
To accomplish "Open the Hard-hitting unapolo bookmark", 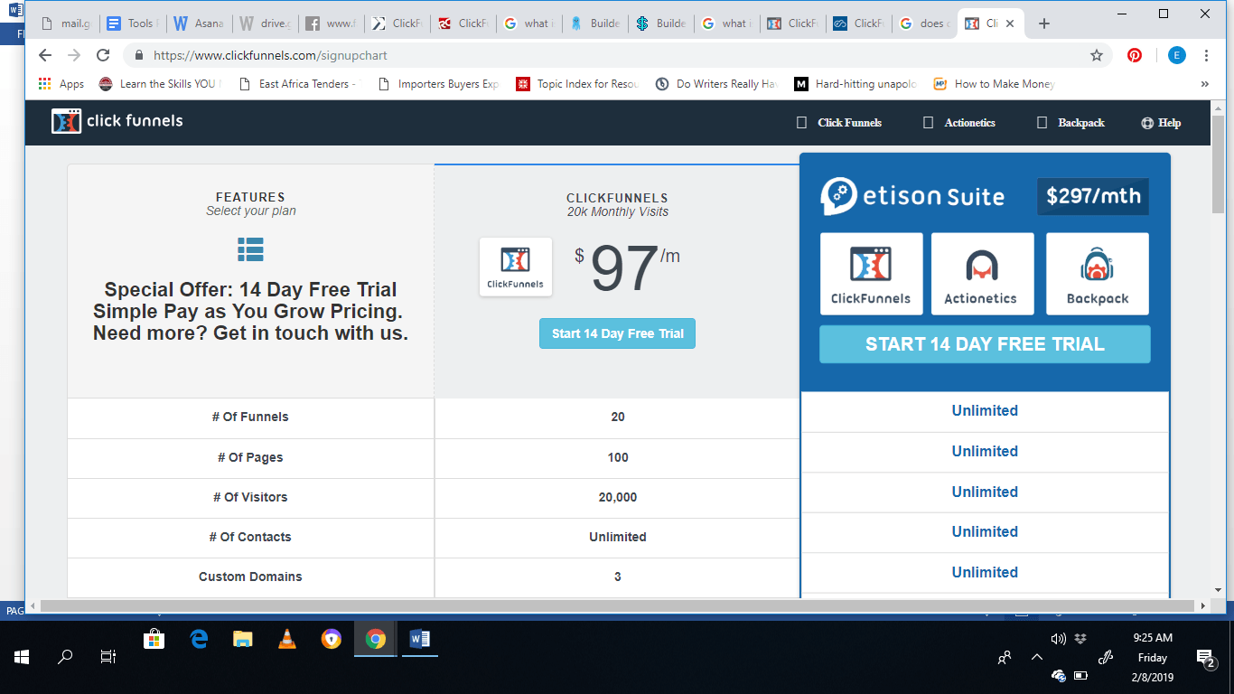I will tap(855, 84).
